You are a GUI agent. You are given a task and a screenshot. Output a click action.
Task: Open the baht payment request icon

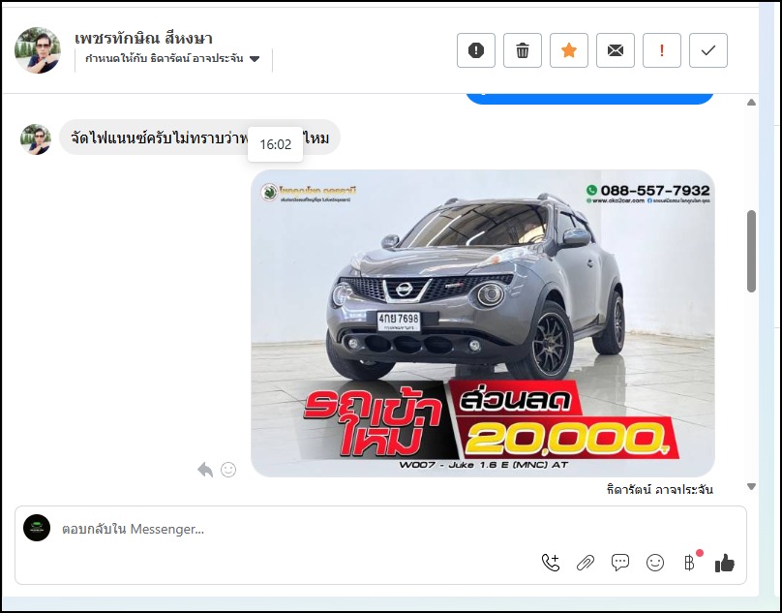[x=690, y=563]
